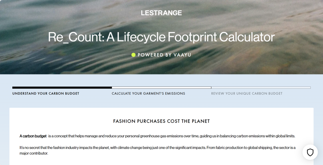Click the green dot beside Powered by Vaayu
The width and height of the screenshot is (323, 165).
(x=133, y=55)
